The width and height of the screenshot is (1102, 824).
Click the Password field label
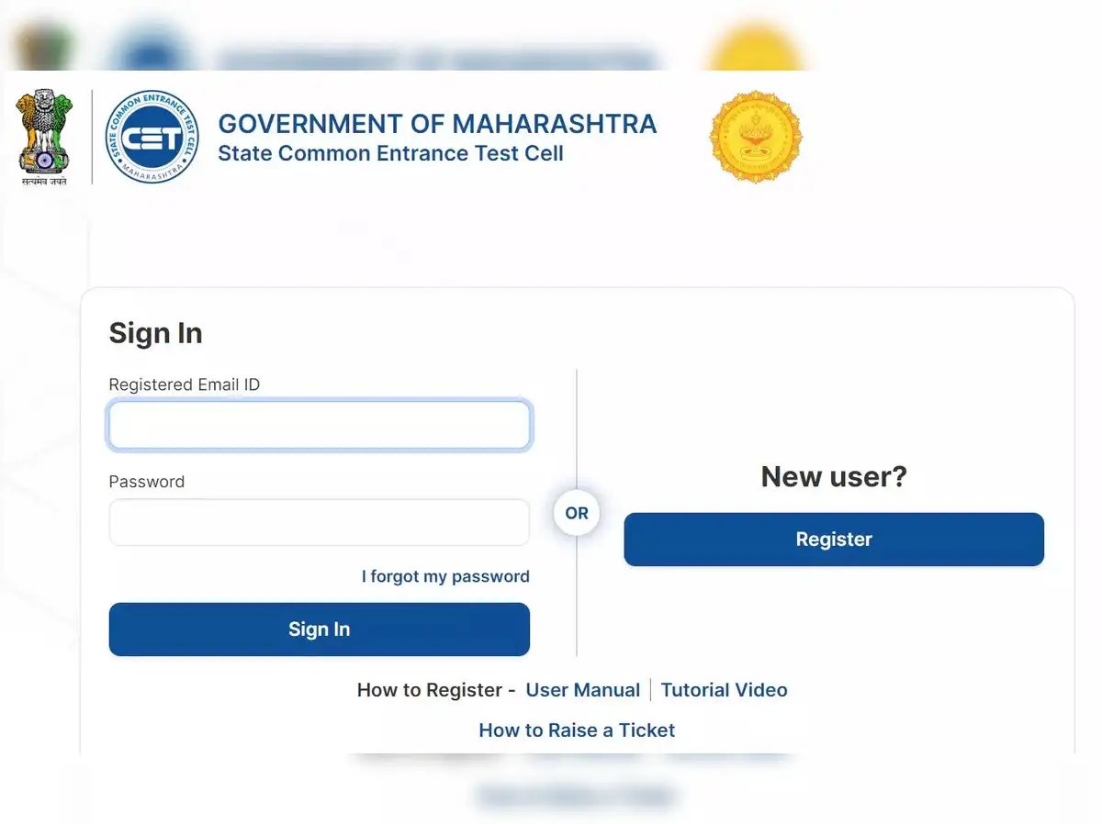point(146,482)
